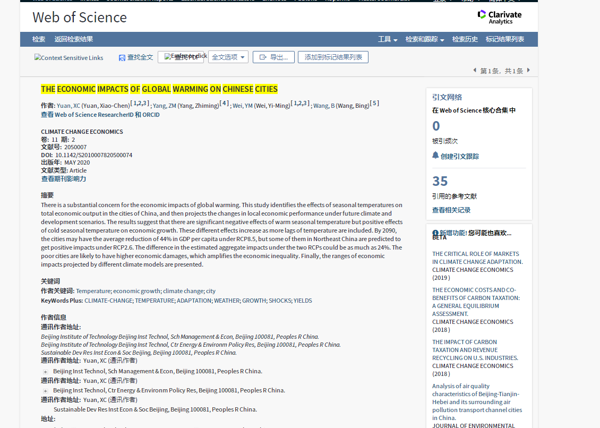This screenshot has width=600, height=428.
Task: Select 返回检索结果 in the navigation bar
Action: click(73, 39)
